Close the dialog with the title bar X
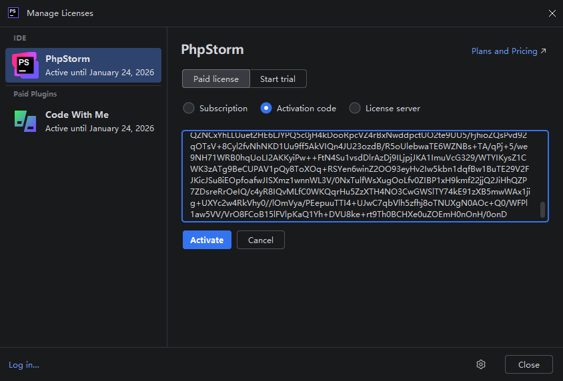The width and height of the screenshot is (563, 381). pyautogui.click(x=552, y=13)
